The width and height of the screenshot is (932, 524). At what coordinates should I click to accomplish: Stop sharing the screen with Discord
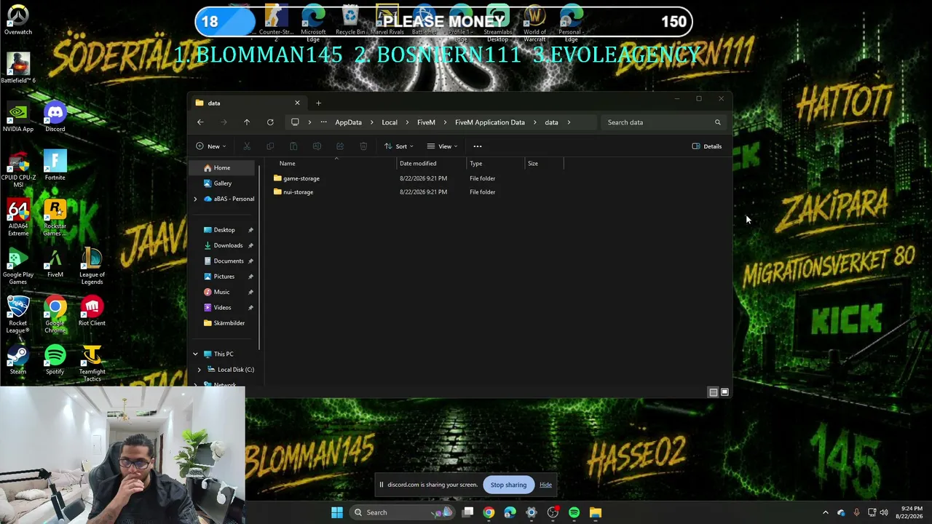[x=508, y=485]
